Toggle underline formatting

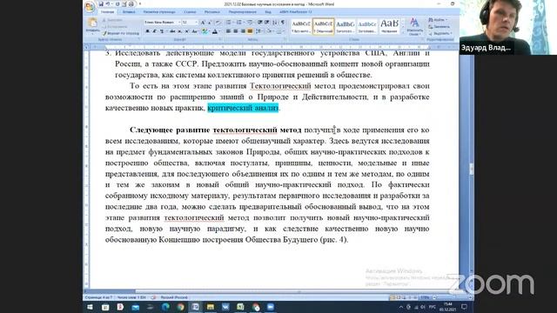pyautogui.click(x=162, y=31)
